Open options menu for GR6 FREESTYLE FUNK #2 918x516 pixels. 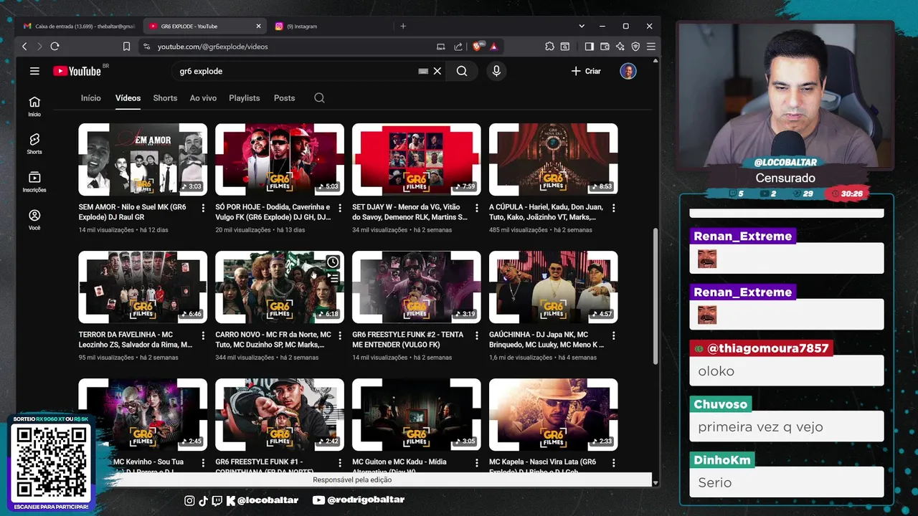[x=477, y=335]
